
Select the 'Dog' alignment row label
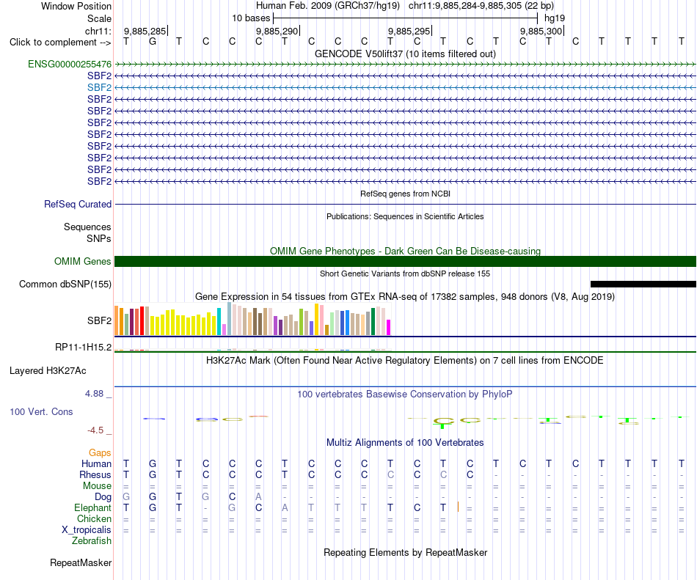point(103,497)
